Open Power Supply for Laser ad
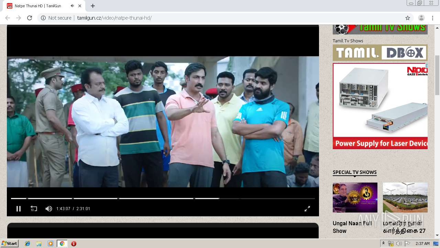The width and height of the screenshot is (440, 248). click(380, 106)
